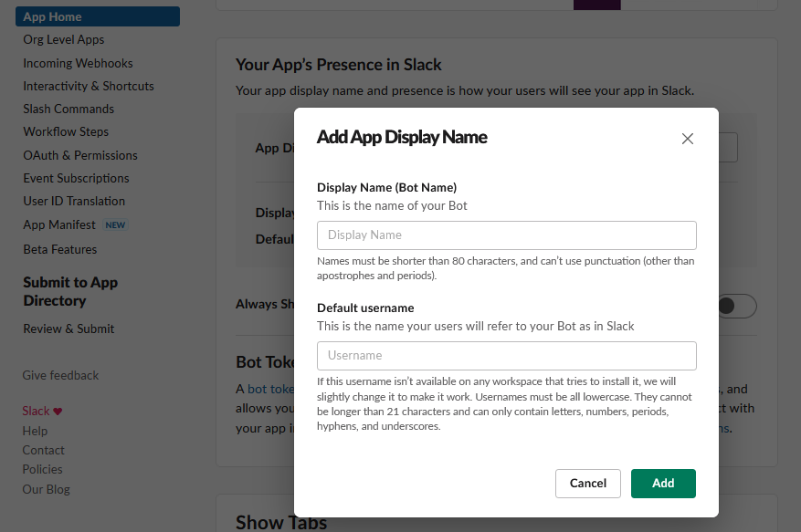Dismiss dialog using the Cancel button
The image size is (801, 532).
588,484
